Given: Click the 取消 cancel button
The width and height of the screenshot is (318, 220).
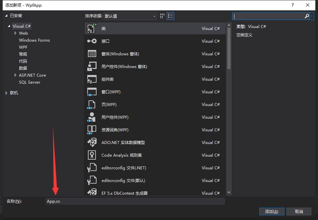Looking at the screenshot, I should (299, 211).
